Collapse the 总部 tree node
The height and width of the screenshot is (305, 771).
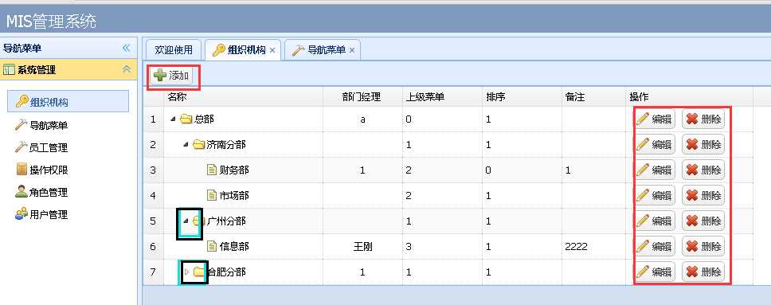173,119
